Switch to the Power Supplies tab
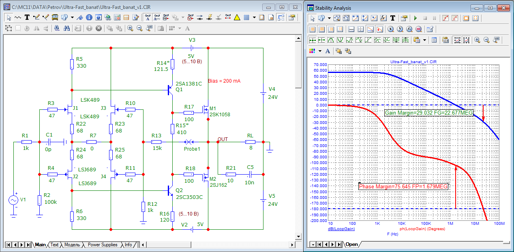 click(x=103, y=245)
